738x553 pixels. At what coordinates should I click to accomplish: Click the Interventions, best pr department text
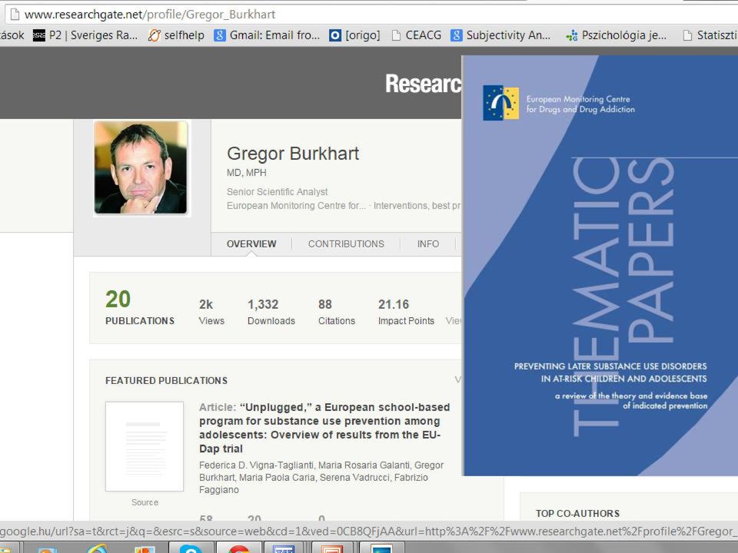(417, 206)
